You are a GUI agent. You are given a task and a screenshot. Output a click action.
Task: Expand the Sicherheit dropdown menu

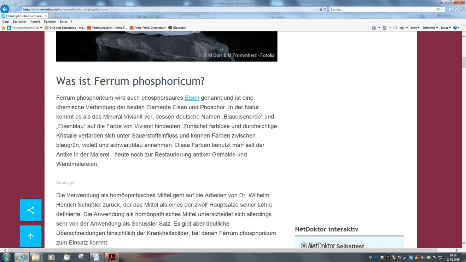[x=430, y=28]
